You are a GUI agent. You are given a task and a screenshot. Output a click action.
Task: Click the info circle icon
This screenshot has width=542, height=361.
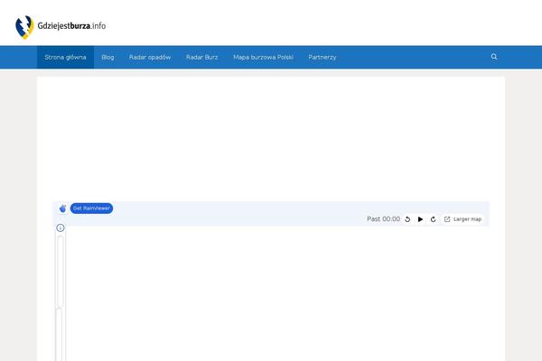click(61, 227)
